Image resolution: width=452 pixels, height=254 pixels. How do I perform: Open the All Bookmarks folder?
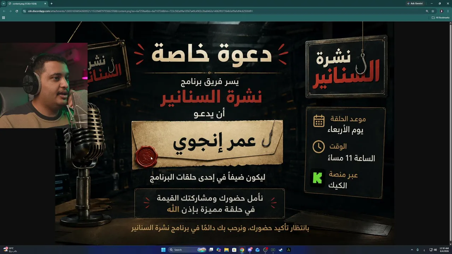pos(441,17)
